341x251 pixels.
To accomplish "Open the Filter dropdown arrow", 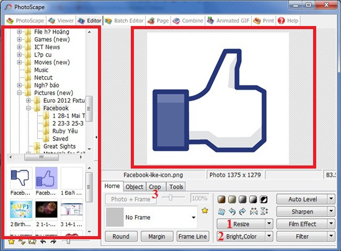I will 331,236.
